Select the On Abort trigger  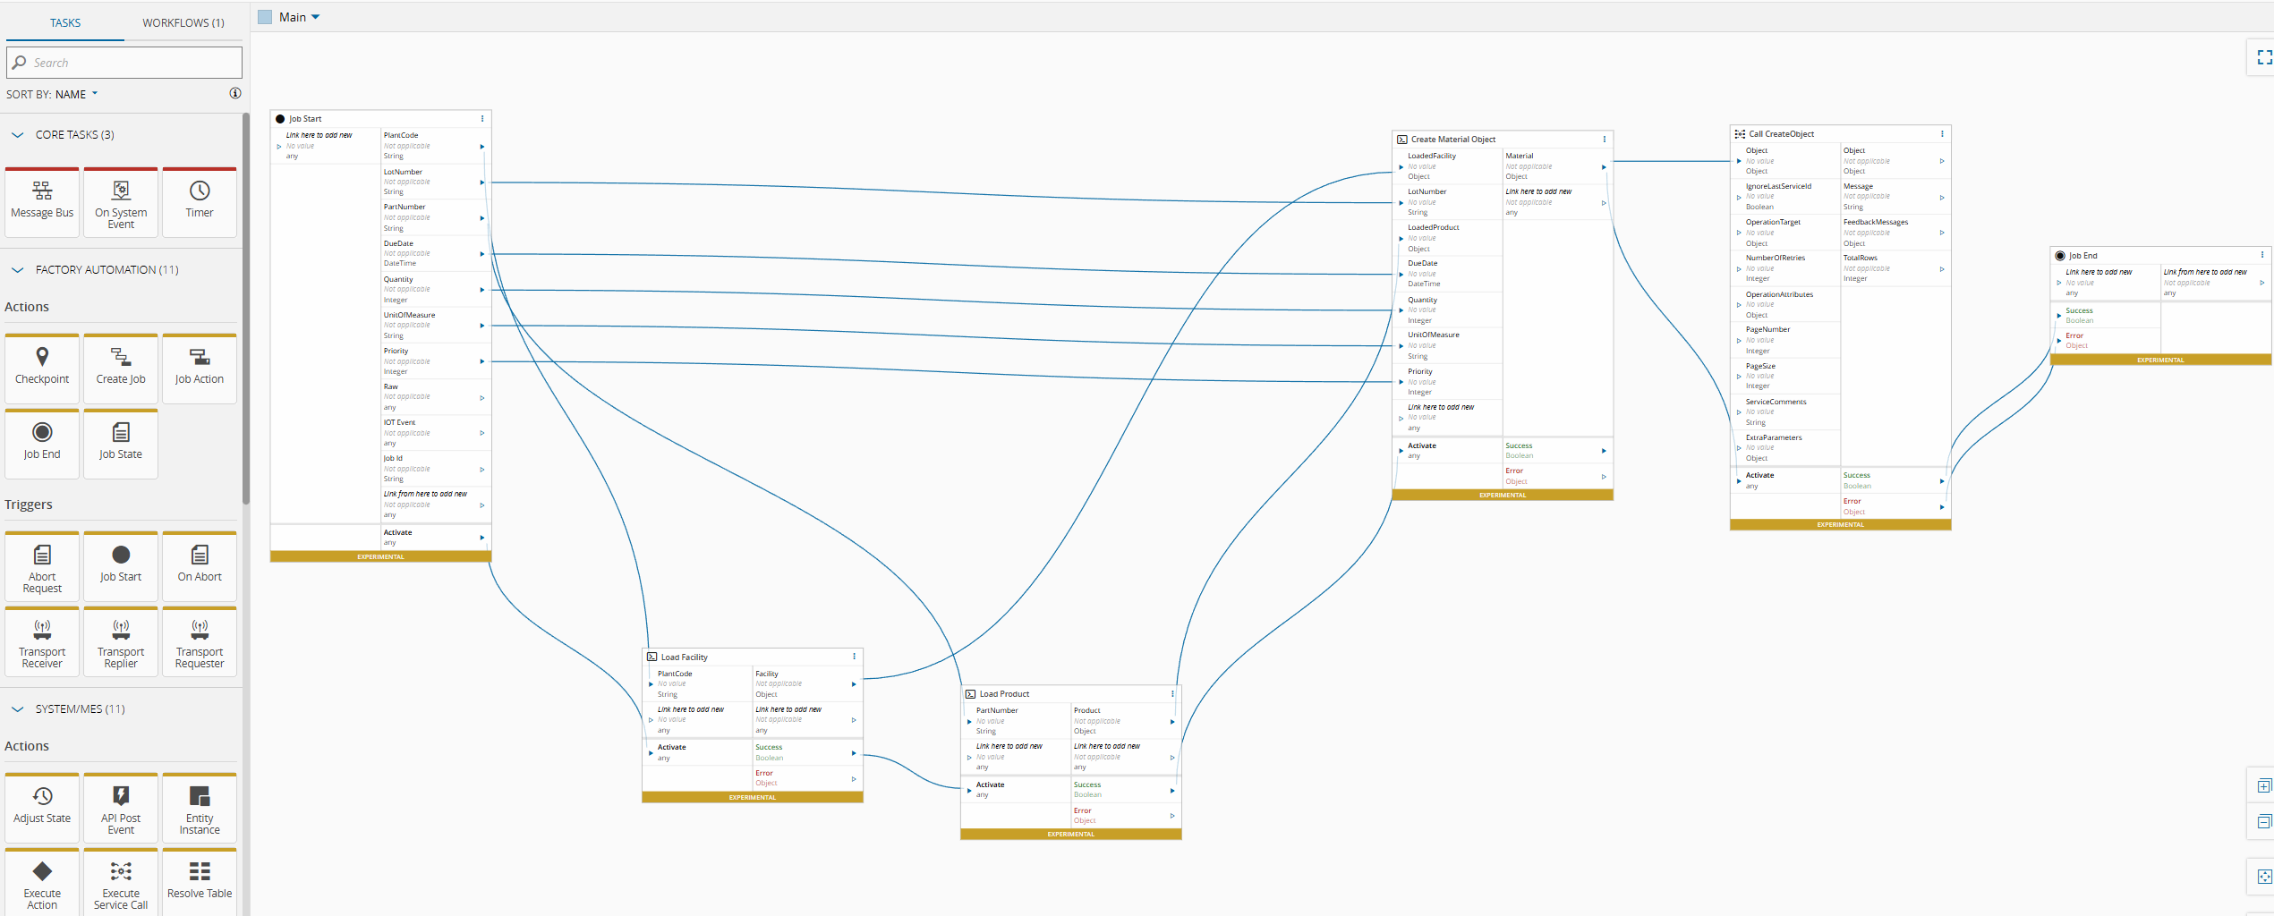click(200, 566)
